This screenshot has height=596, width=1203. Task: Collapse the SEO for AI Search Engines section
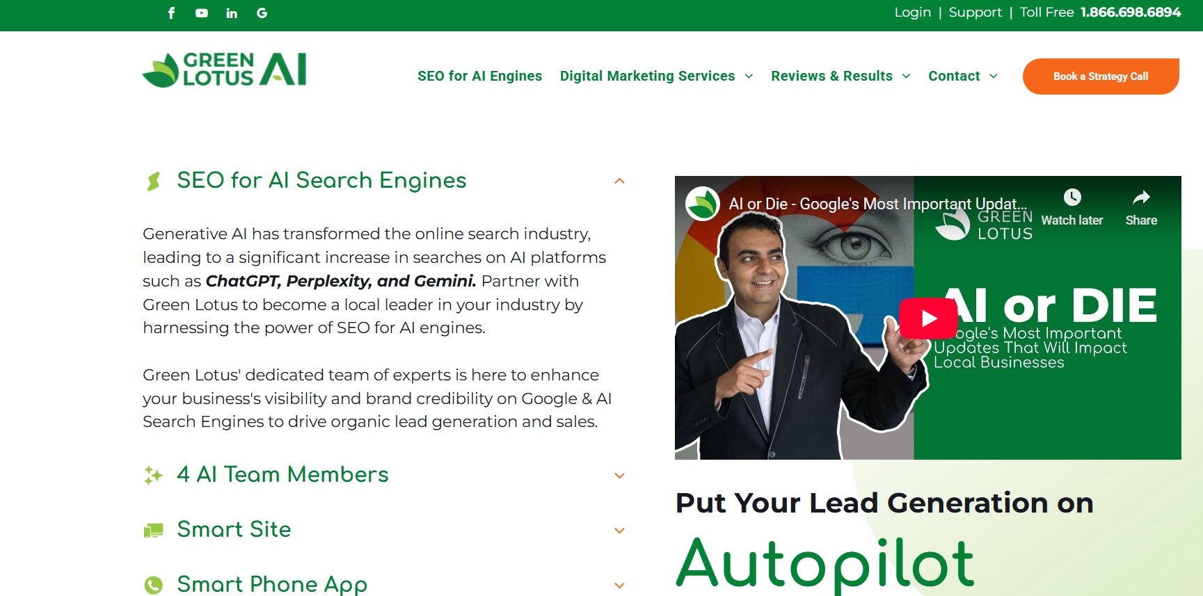tap(619, 181)
